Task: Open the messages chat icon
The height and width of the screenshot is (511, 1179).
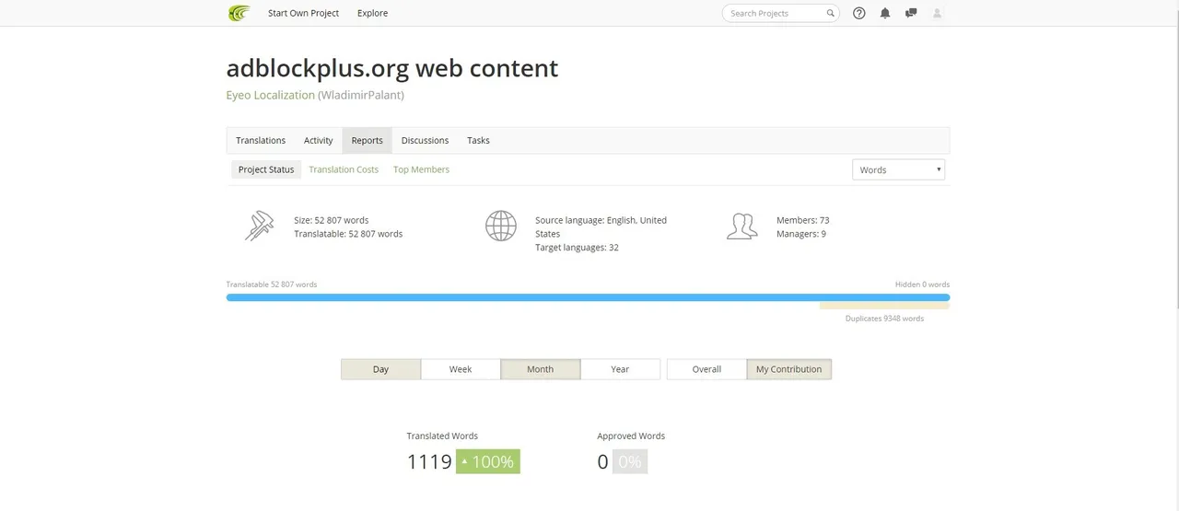Action: click(x=911, y=13)
